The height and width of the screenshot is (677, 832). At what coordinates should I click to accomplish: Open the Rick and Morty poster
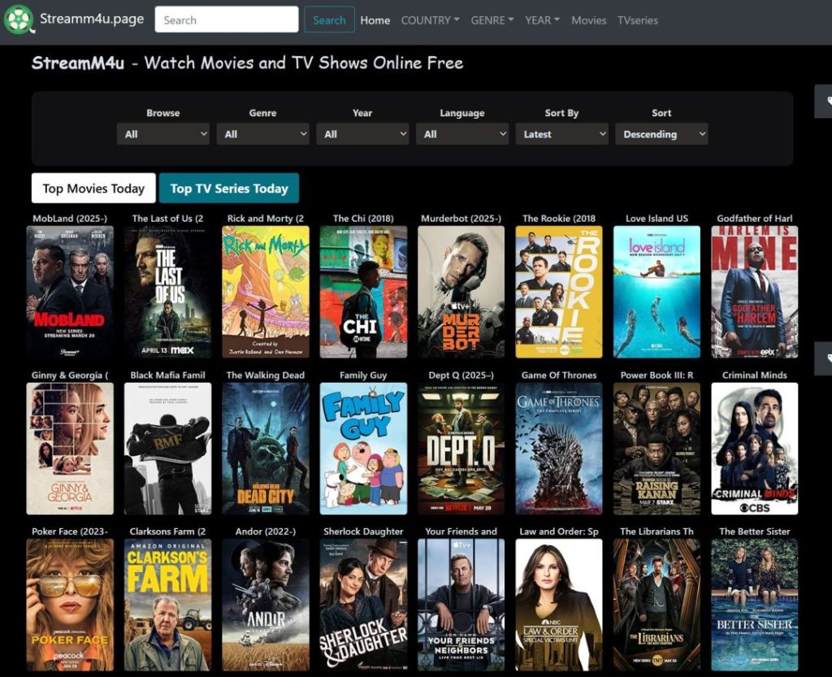coord(266,292)
